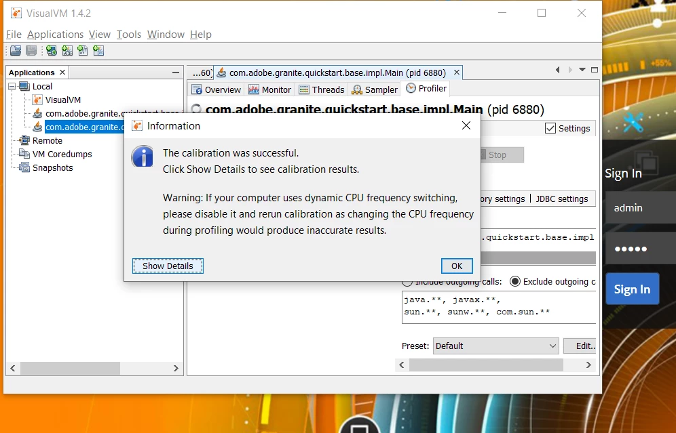The image size is (676, 433).
Task: Open the Help menu
Action: coord(201,35)
